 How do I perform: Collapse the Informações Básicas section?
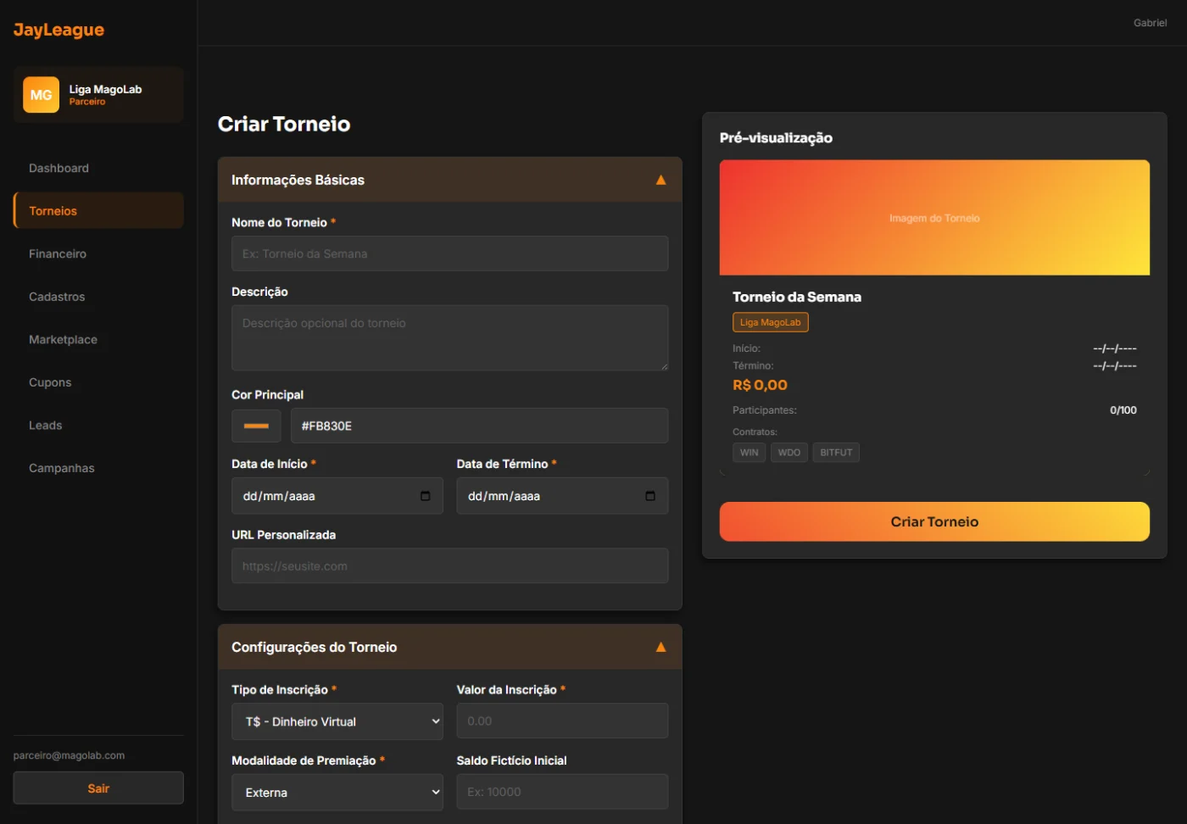coord(660,180)
